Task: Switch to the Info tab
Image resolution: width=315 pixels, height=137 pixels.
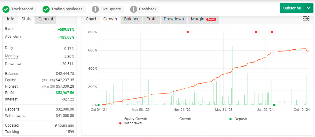Action: [x=11, y=19]
